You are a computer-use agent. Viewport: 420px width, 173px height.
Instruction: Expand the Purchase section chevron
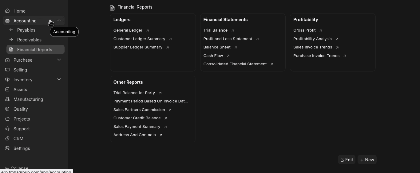tap(59, 60)
